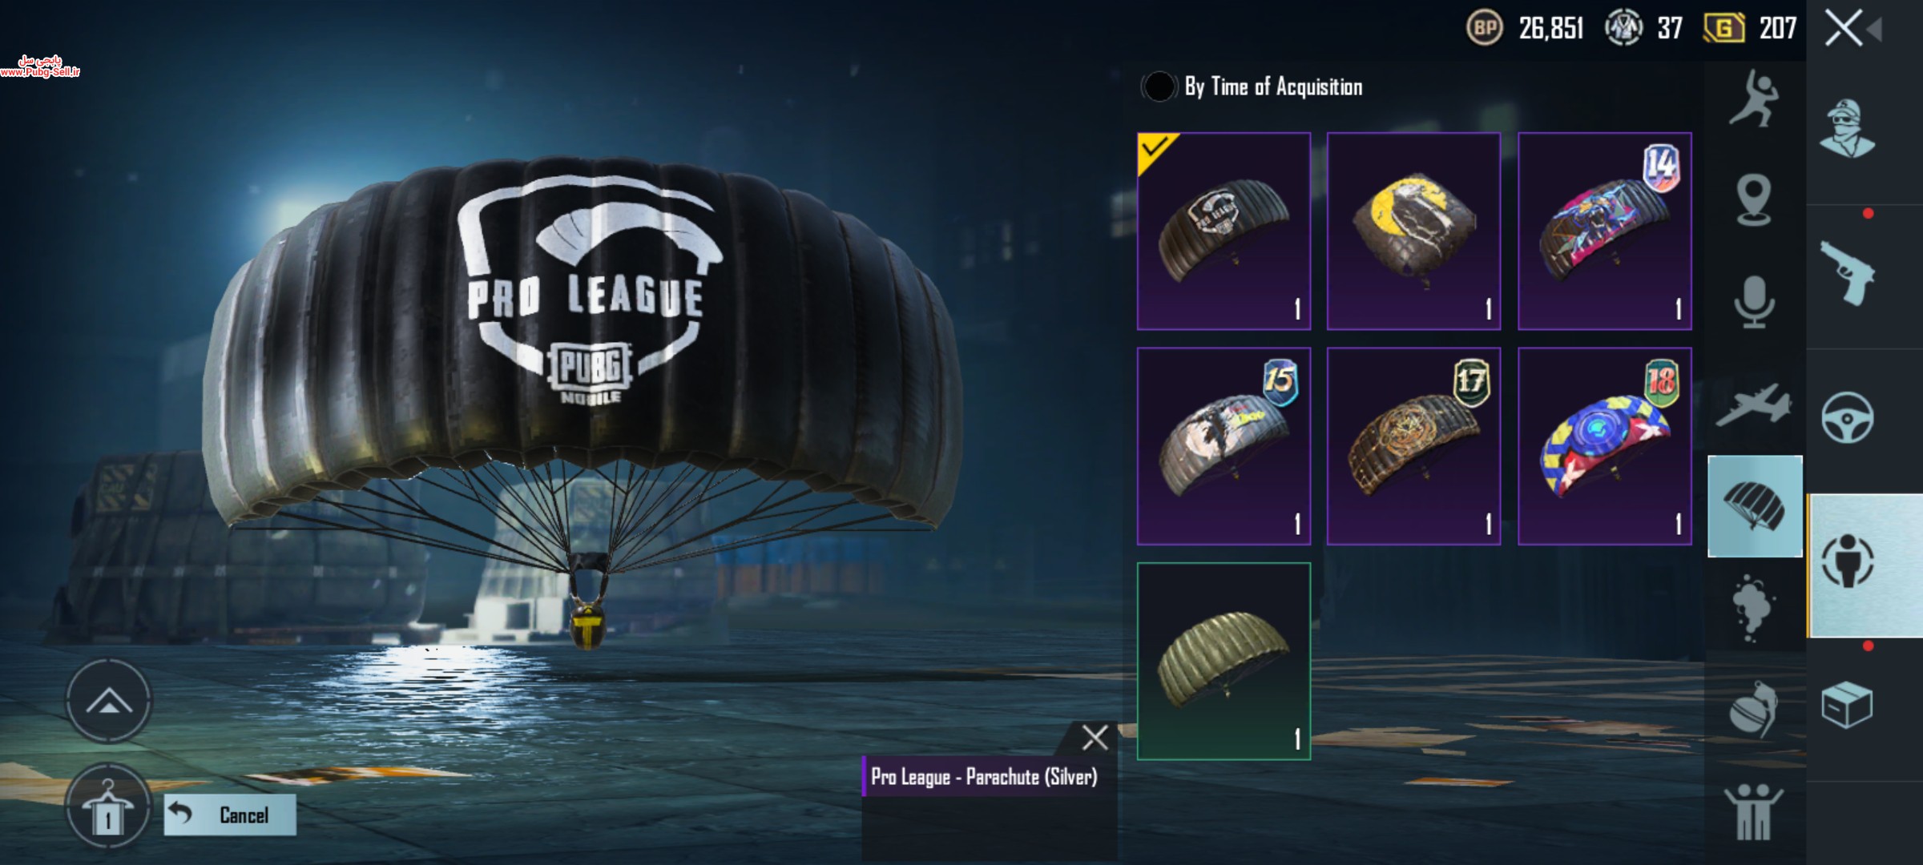Select the location marker category icon
This screenshot has width=1923, height=865.
[1754, 200]
